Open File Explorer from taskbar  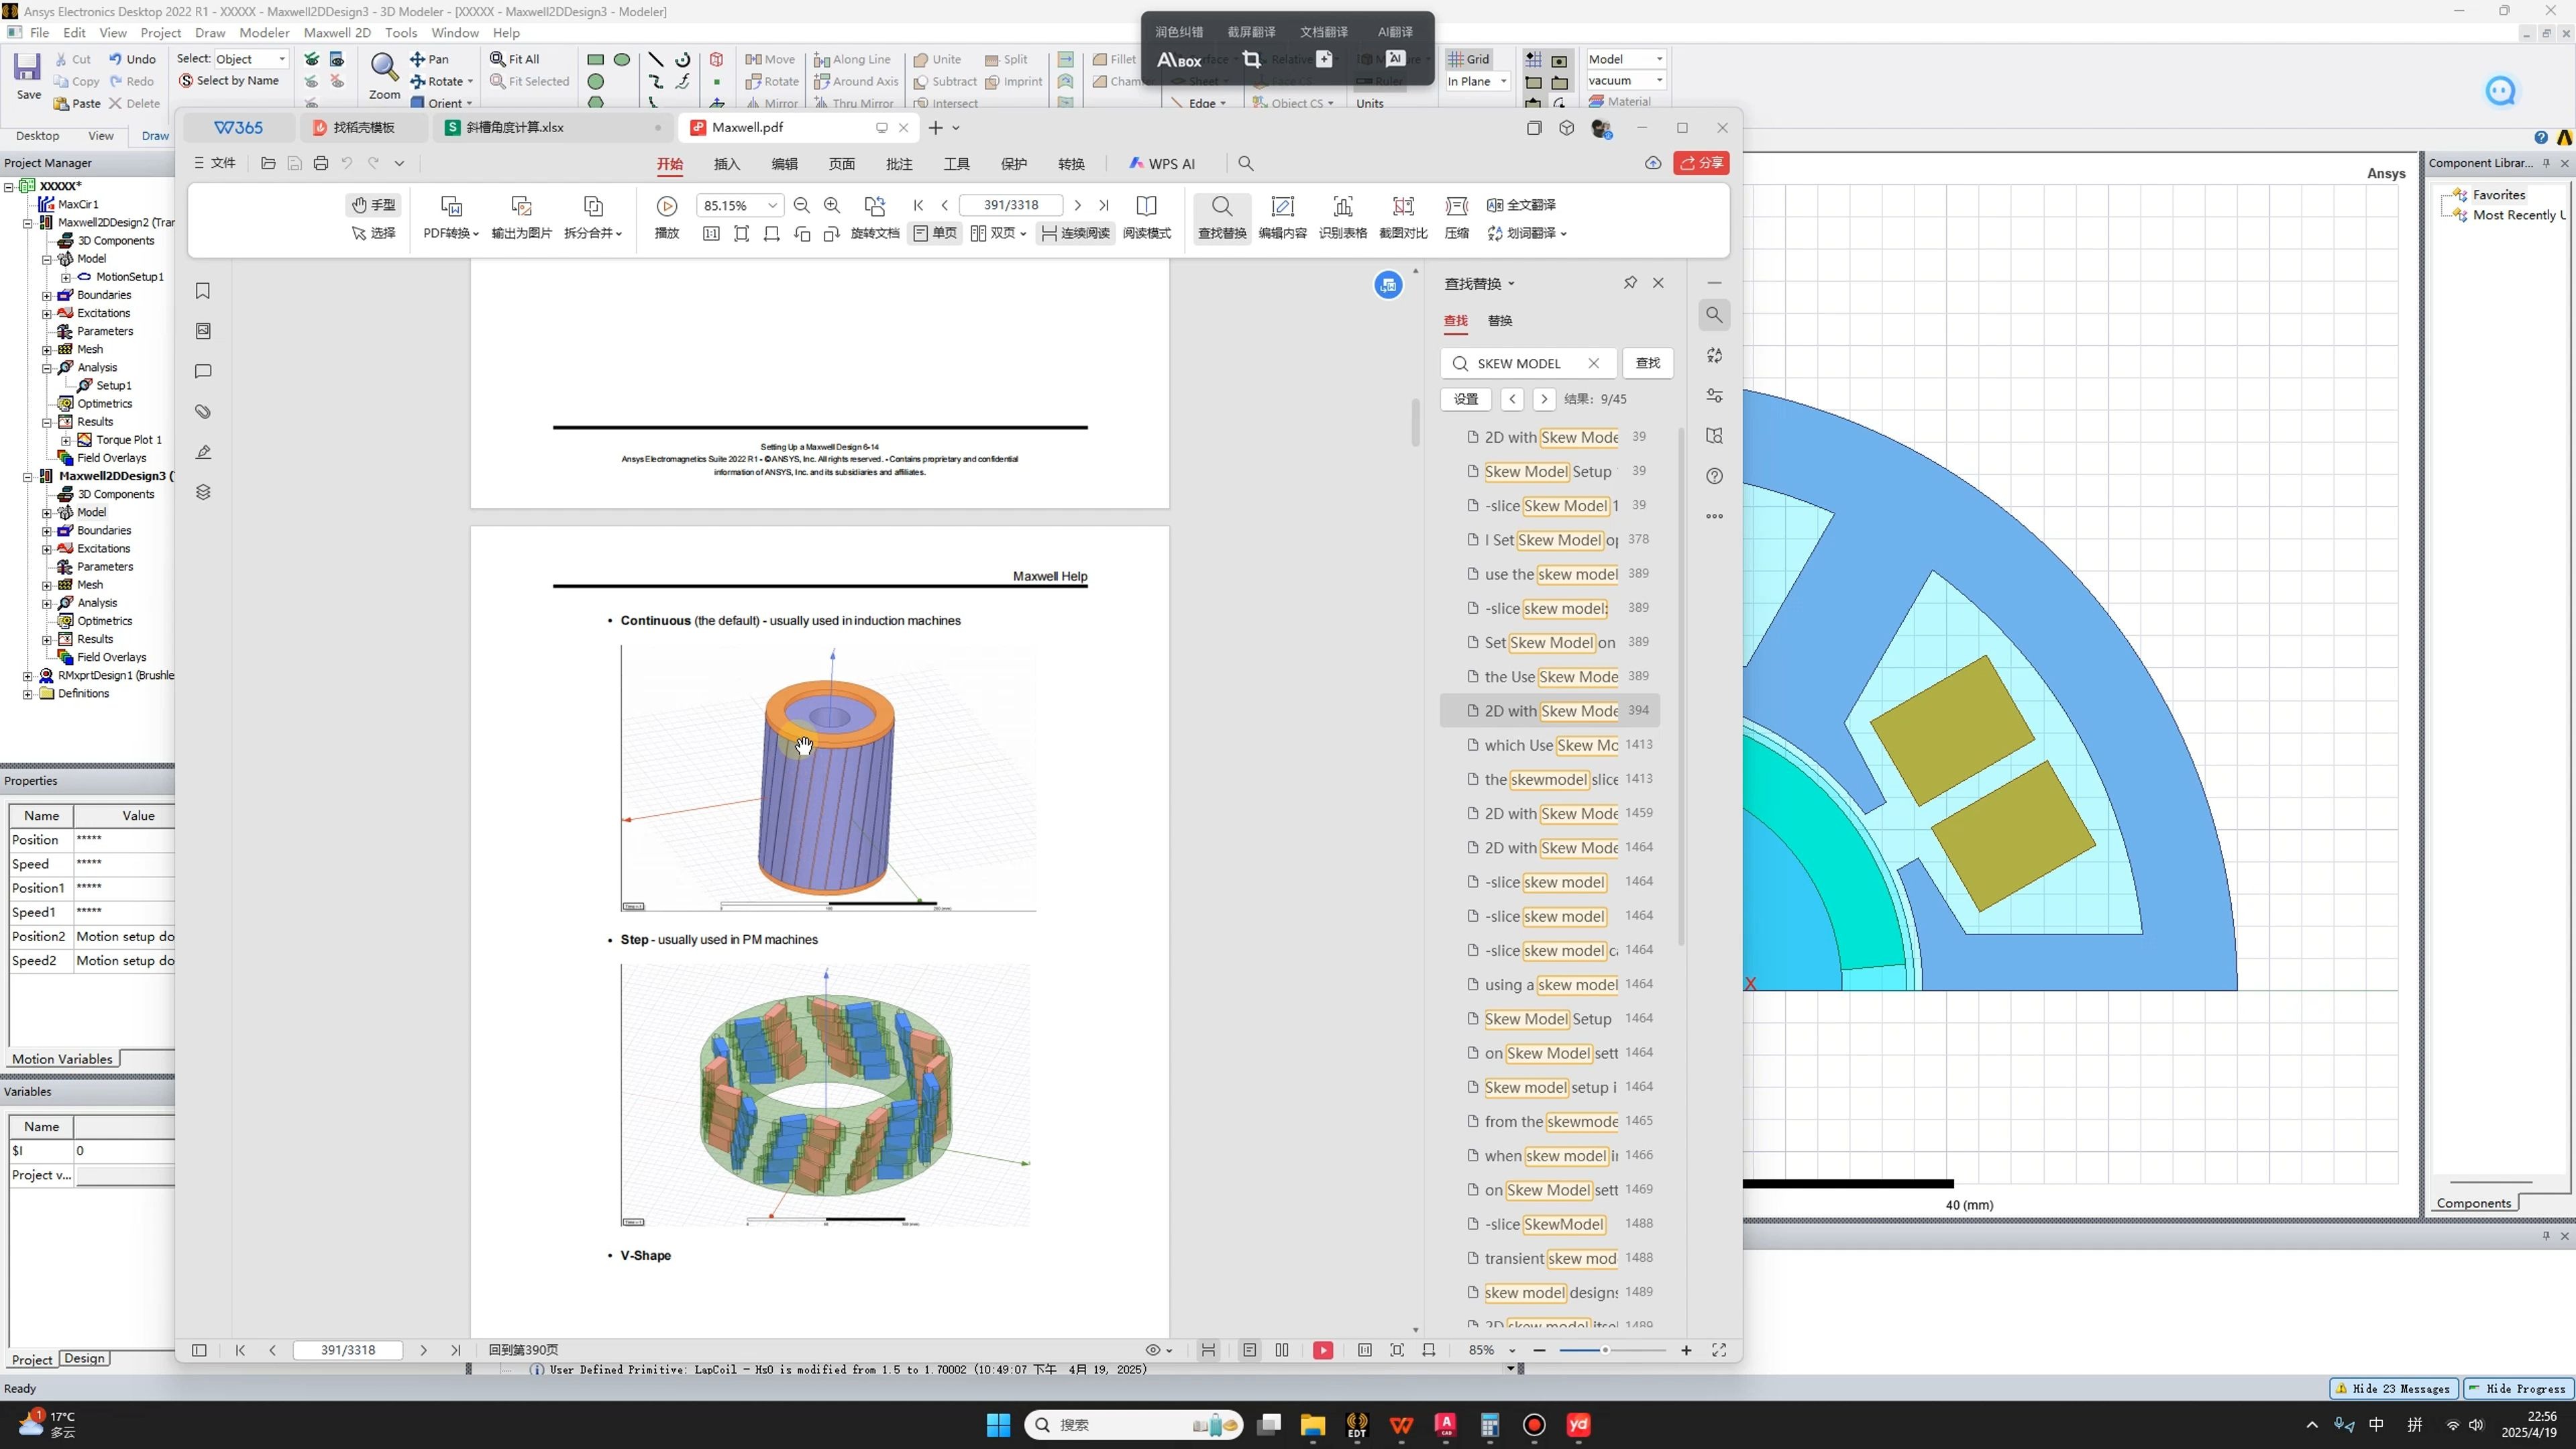pyautogui.click(x=1312, y=1425)
